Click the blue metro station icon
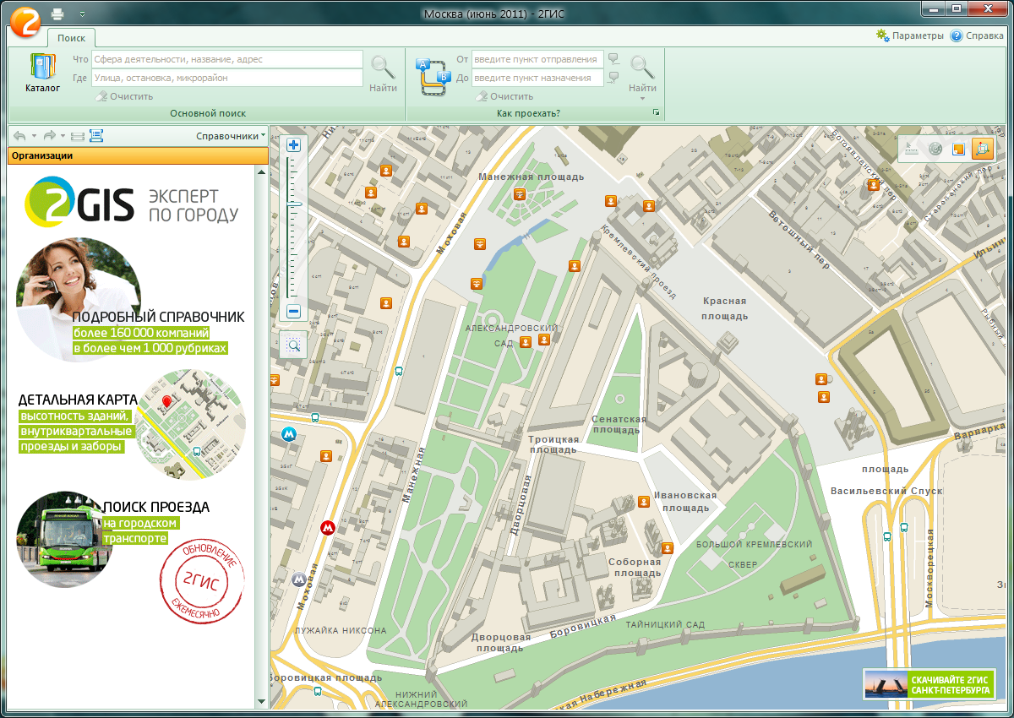The image size is (1014, 718). click(289, 435)
